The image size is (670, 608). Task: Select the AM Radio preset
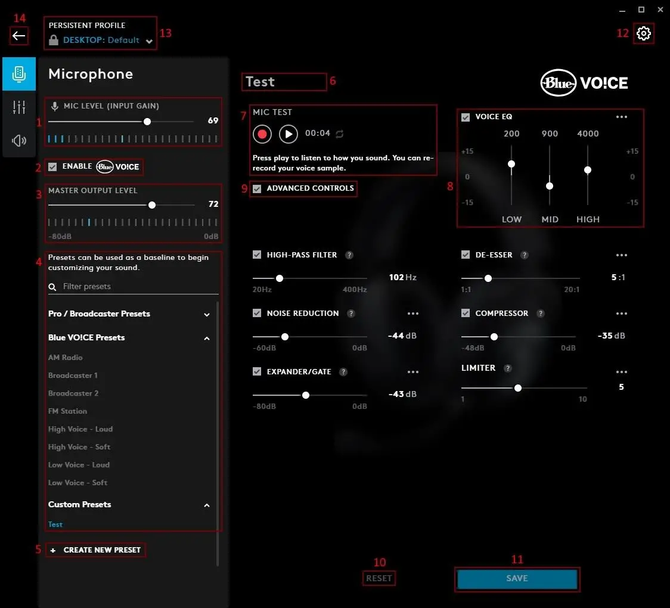[66, 358]
